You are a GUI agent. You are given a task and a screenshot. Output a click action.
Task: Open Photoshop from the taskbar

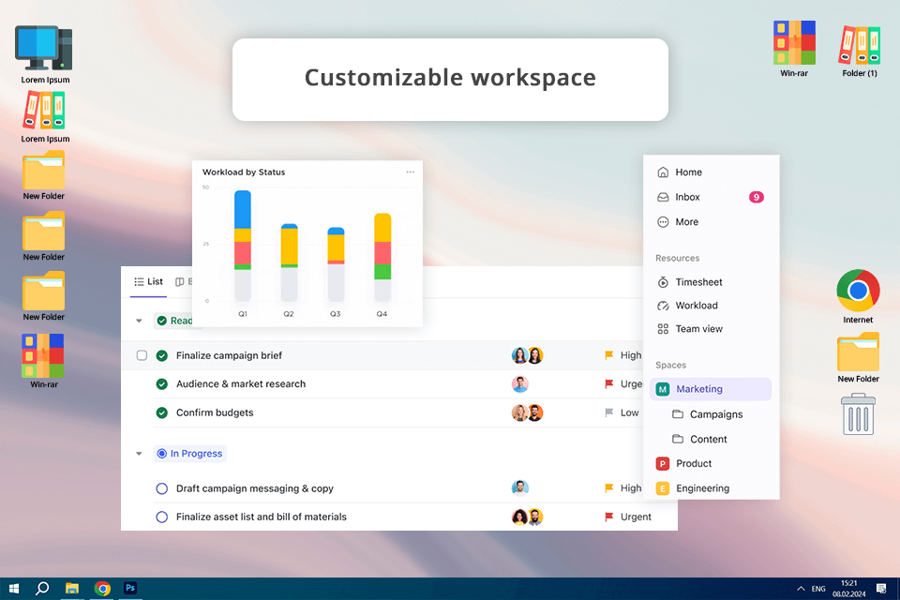tap(130, 588)
